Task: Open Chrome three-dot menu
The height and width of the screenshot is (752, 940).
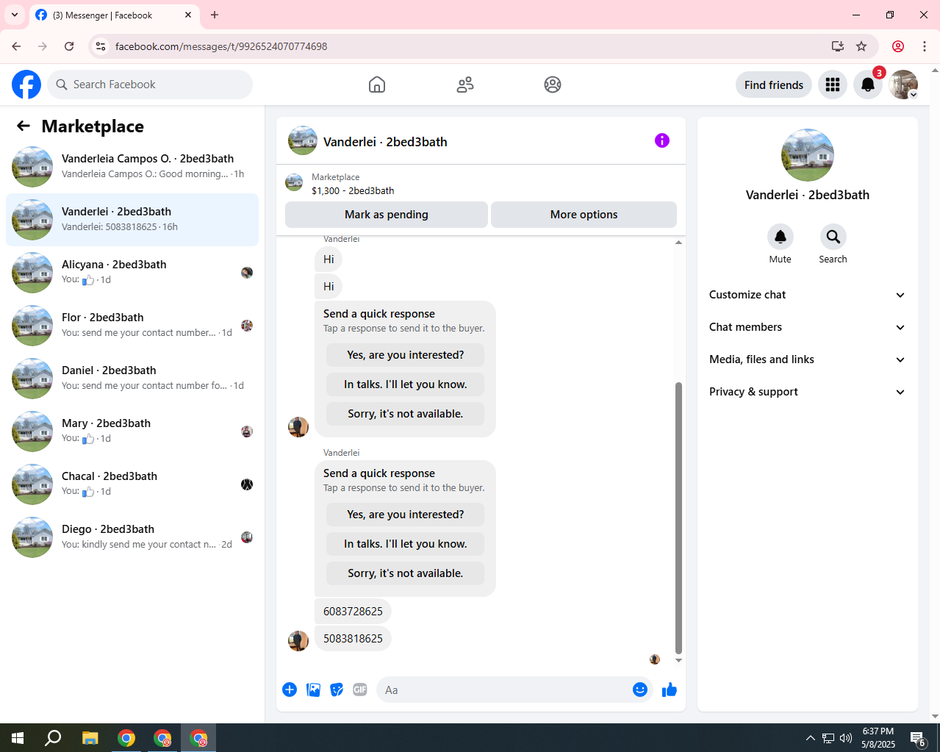Action: click(x=925, y=46)
